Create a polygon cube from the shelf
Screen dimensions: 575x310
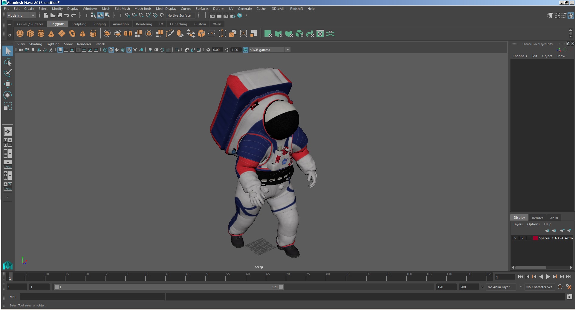point(30,34)
